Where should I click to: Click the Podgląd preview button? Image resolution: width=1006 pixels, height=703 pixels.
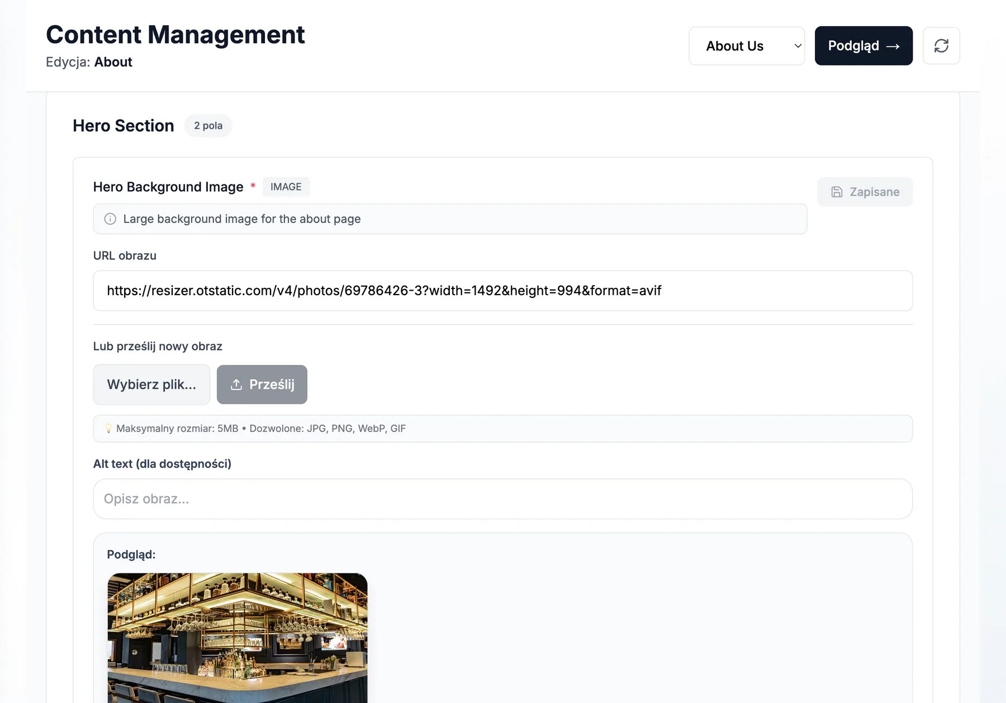pyautogui.click(x=863, y=46)
